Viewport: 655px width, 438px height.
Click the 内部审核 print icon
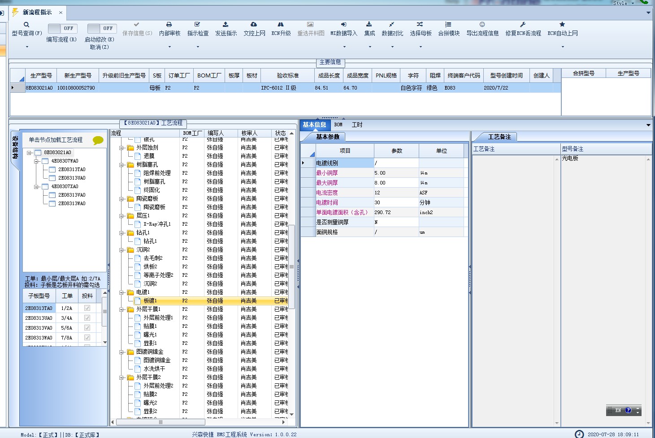169,25
